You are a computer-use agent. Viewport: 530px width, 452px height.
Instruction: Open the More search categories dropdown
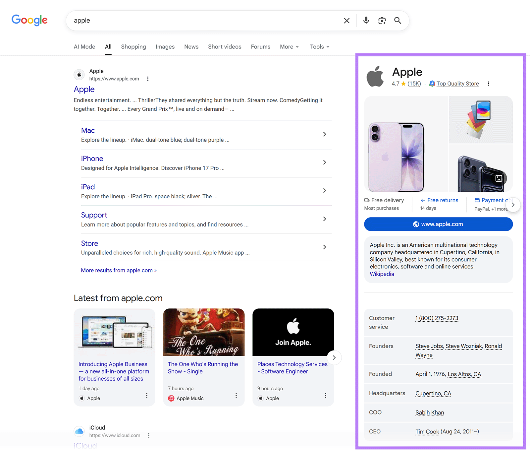[x=289, y=46]
